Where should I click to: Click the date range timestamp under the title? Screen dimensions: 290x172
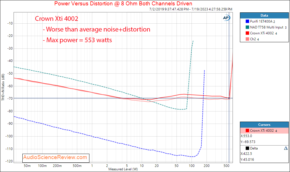[x=191, y=9]
